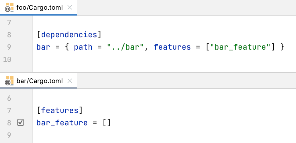Image resolution: width=296 pixels, height=143 pixels.
Task: Click the splitter between the two editors
Action: (148, 73)
